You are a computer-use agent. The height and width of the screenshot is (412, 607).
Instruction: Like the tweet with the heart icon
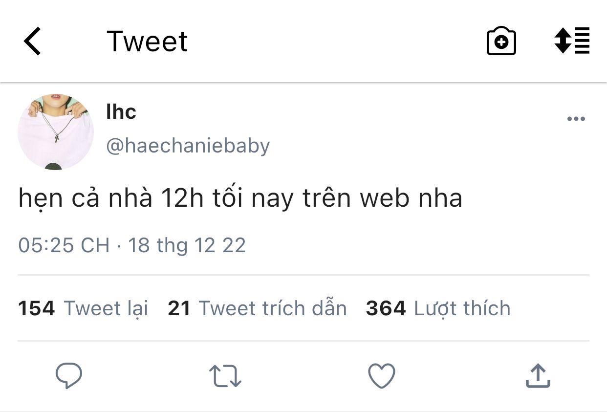coord(381,376)
